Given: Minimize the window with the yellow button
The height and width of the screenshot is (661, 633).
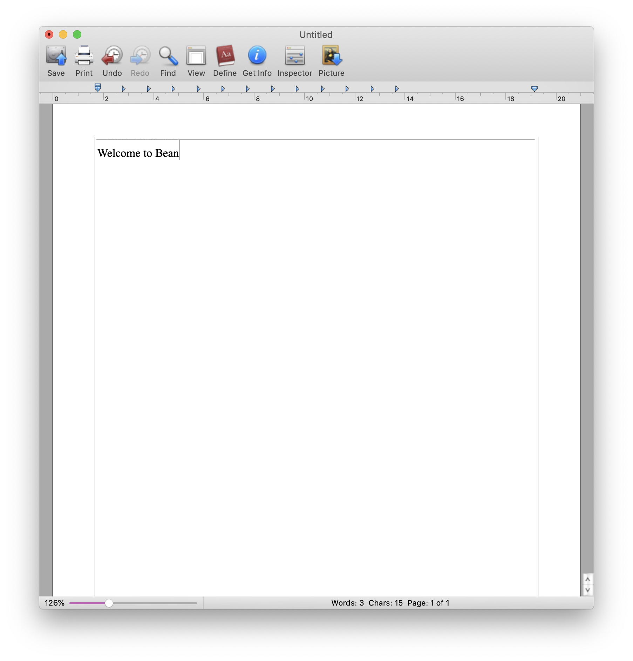Looking at the screenshot, I should point(63,34).
